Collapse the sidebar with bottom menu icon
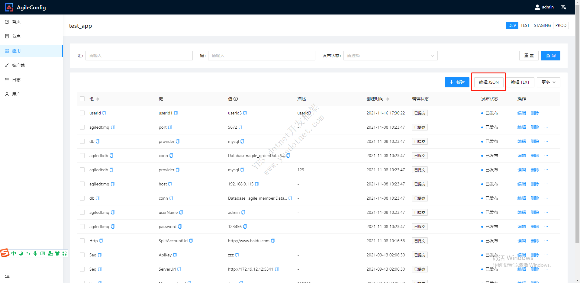The image size is (580, 283). [7, 276]
